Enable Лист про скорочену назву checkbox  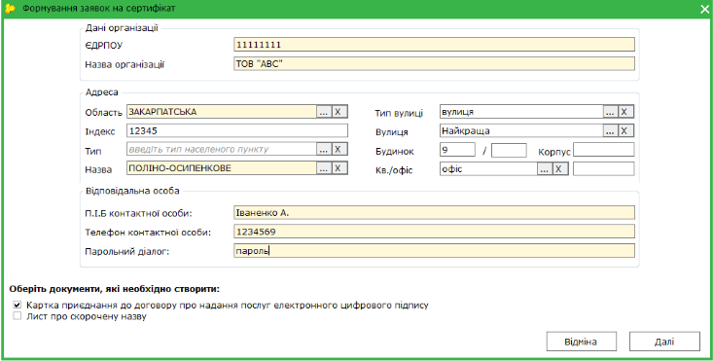pos(18,316)
